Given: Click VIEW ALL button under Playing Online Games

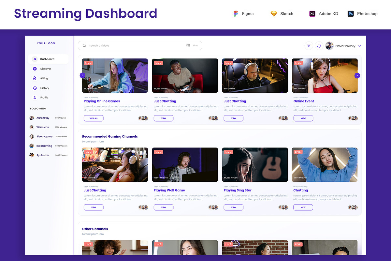Looking at the screenshot, I should point(94,118).
